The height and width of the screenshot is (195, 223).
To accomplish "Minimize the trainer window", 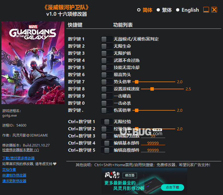I will (x=206, y=10).
